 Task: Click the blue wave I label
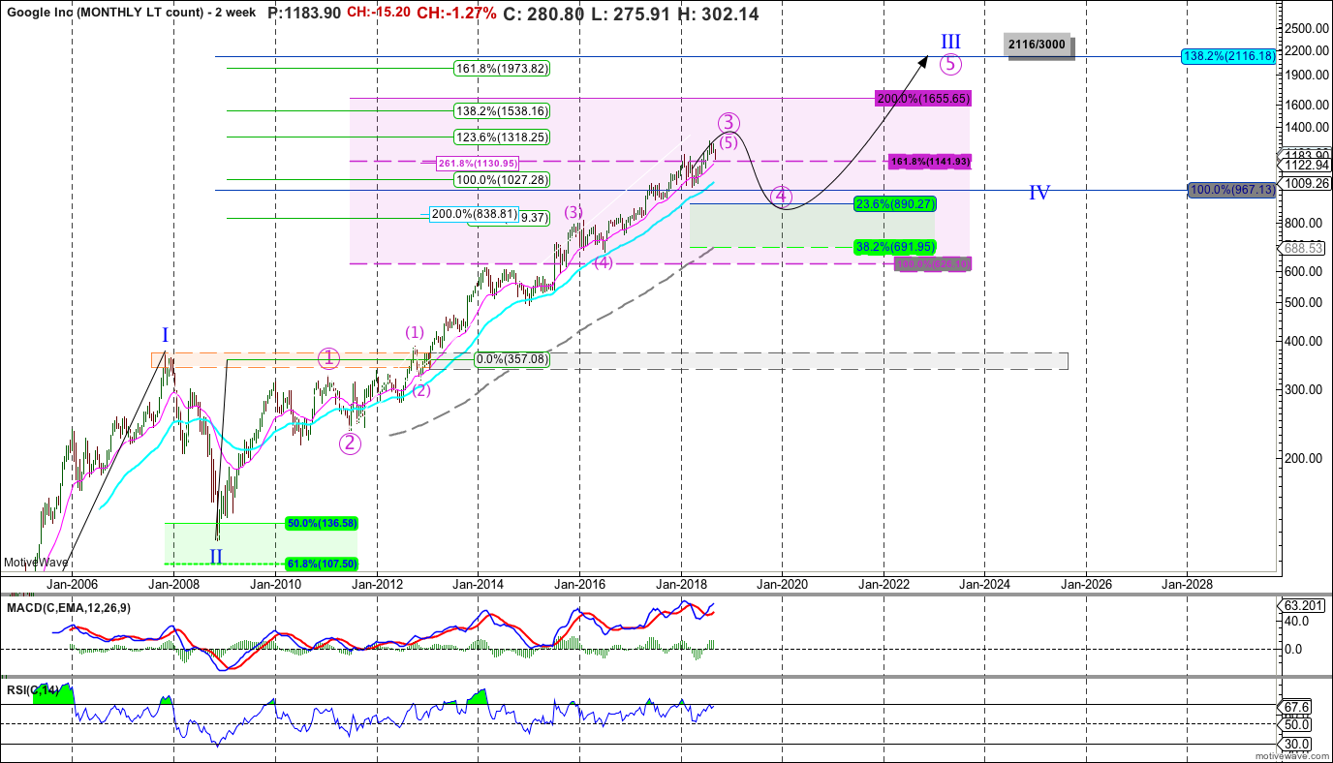coord(166,335)
